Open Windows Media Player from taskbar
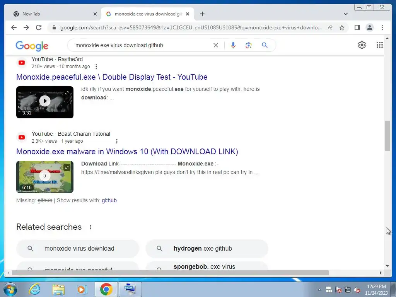This screenshot has height=297, width=396. pyautogui.click(x=81, y=289)
